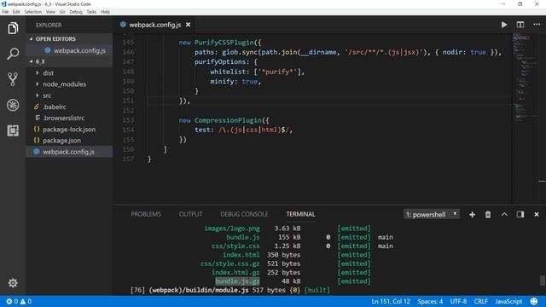The width and height of the screenshot is (546, 307).
Task: Open the Extensions view in activity bar
Action: (x=13, y=130)
